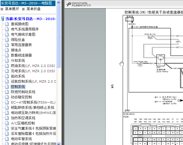Open 接地点 entry

click(16, 50)
